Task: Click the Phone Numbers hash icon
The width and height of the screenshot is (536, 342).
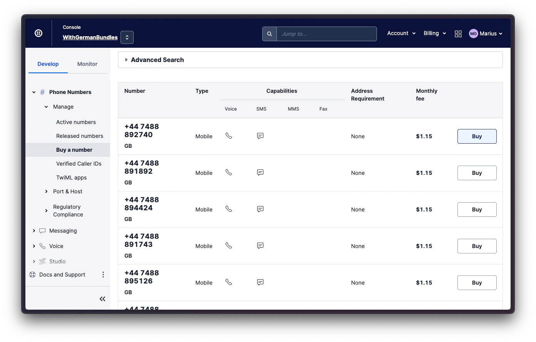Action: click(42, 92)
